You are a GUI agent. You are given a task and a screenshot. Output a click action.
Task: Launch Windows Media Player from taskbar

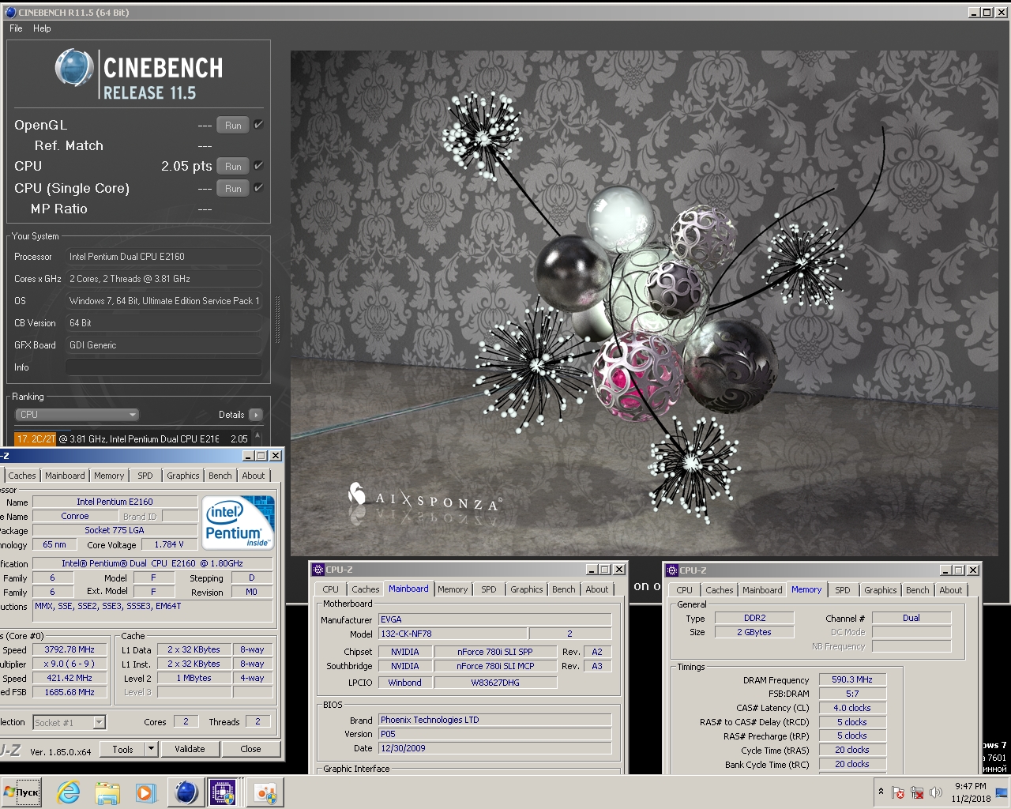point(145,792)
